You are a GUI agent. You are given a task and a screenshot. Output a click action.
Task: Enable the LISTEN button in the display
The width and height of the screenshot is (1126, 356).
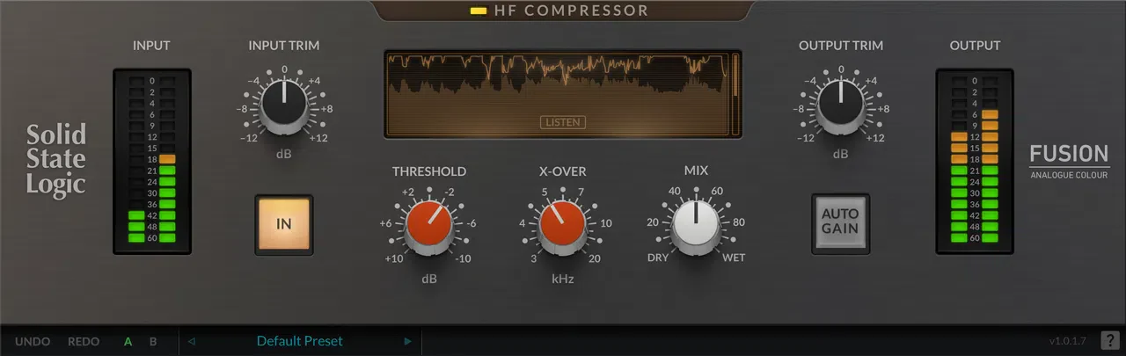tap(563, 122)
